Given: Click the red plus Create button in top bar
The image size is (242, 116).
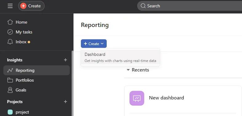Looking at the screenshot, I should [31, 6].
